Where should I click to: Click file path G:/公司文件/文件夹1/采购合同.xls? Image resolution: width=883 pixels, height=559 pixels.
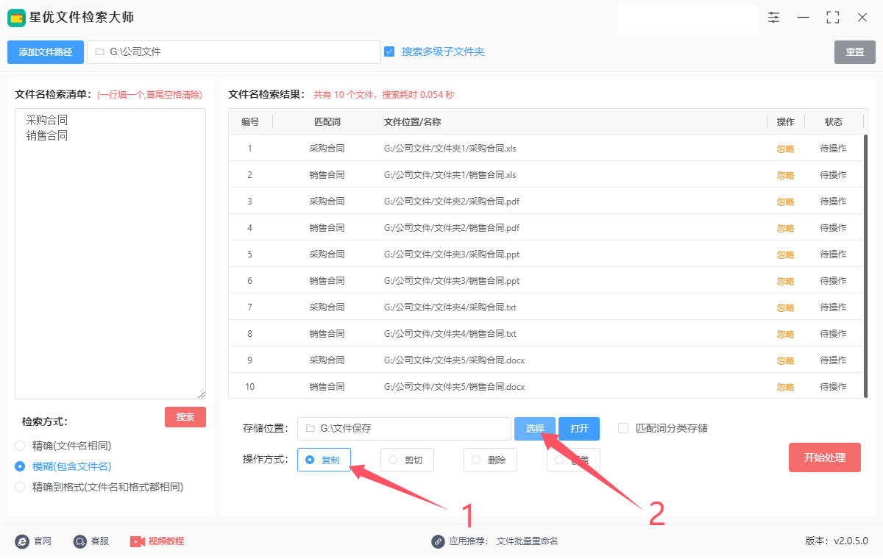pyautogui.click(x=450, y=149)
